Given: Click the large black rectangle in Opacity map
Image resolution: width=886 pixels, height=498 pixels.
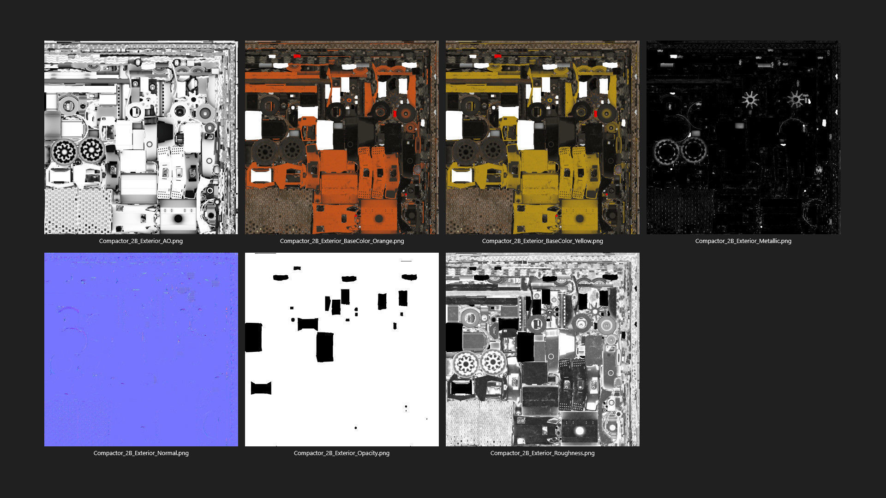Looking at the screenshot, I should tap(325, 347).
